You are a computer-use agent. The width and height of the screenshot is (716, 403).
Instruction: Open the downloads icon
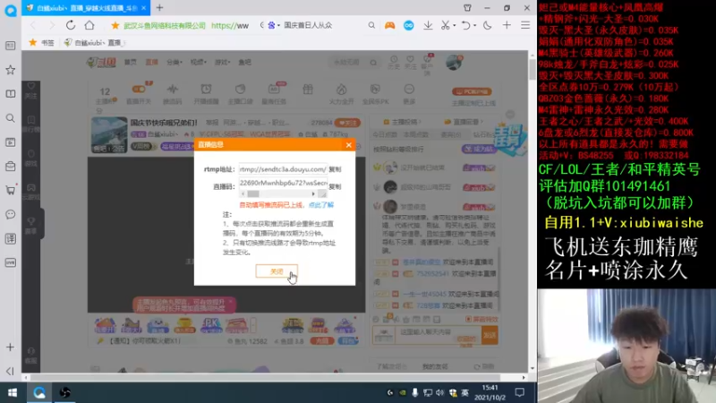coord(428,26)
